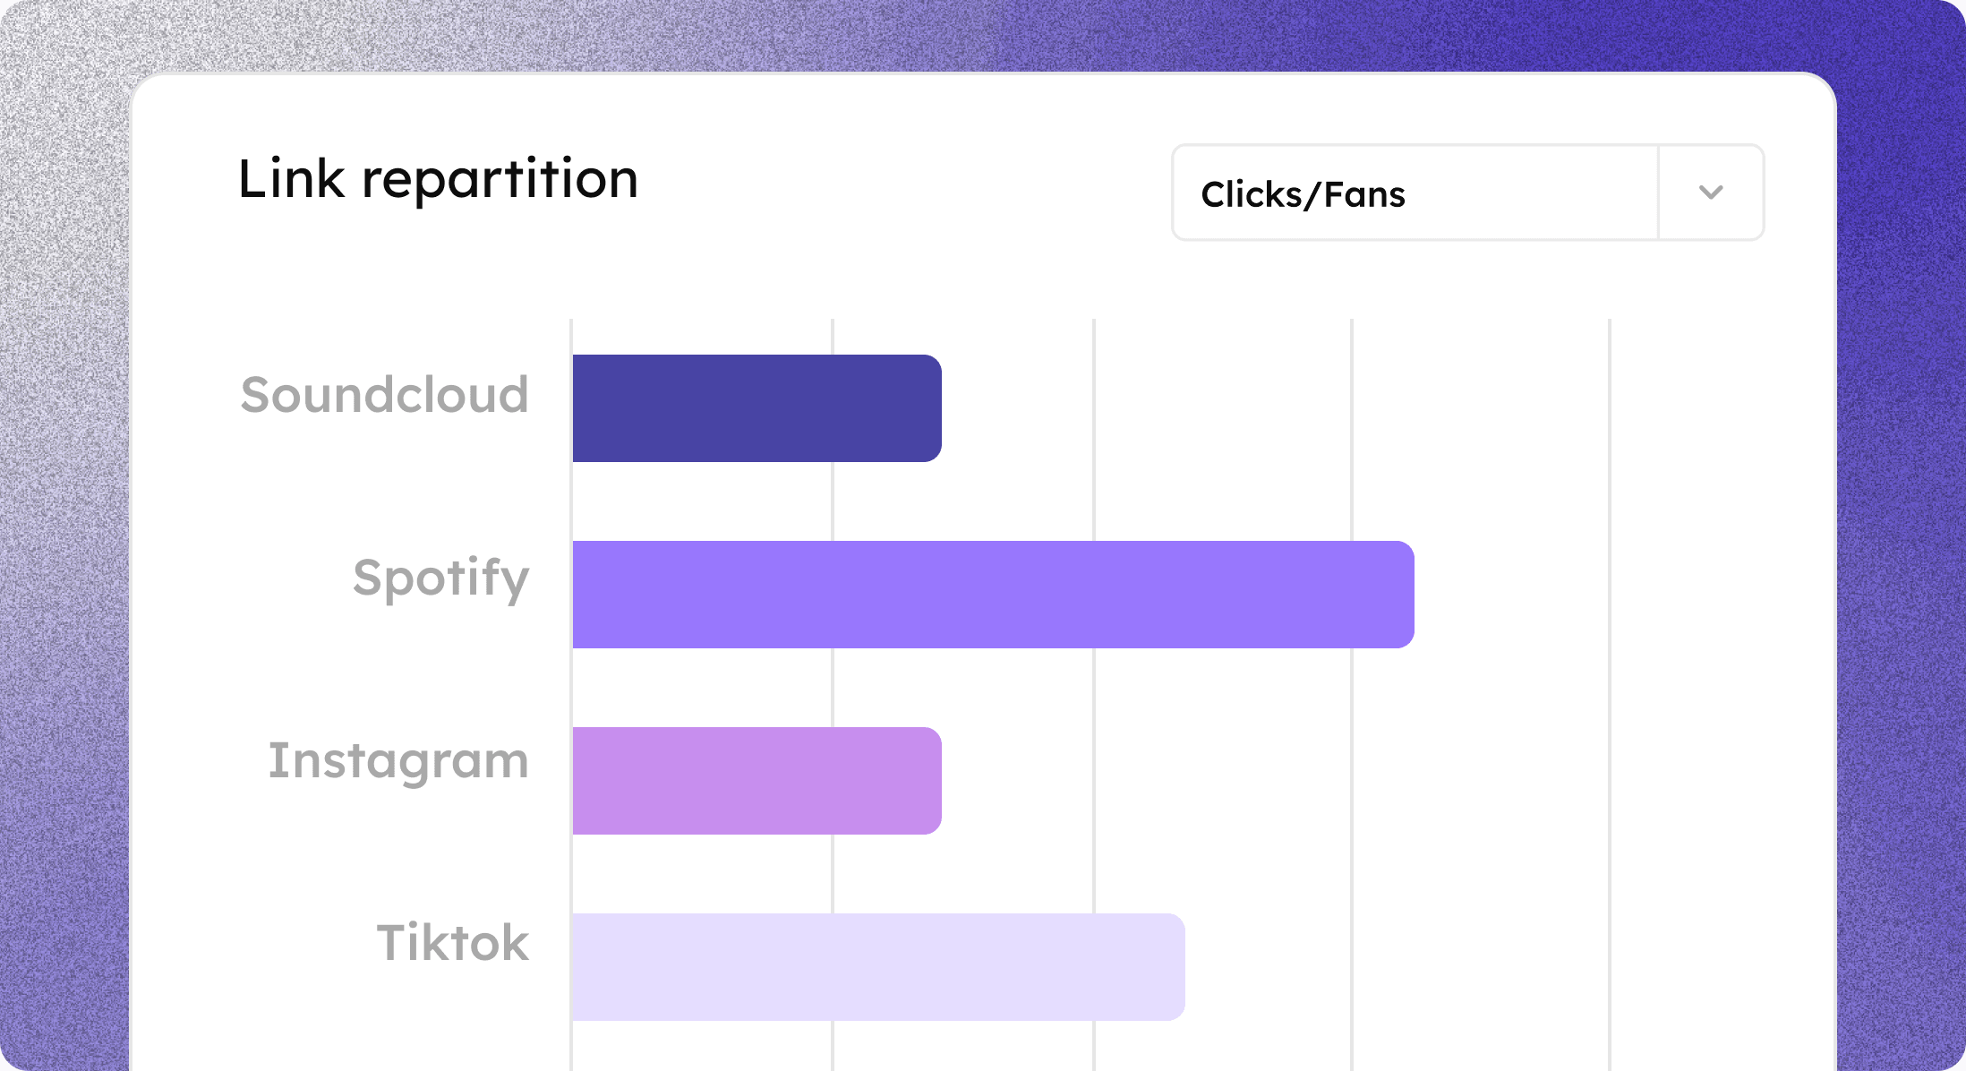The height and width of the screenshot is (1071, 1966).
Task: Click the chart's left vertical axis line
Action: coord(571,501)
